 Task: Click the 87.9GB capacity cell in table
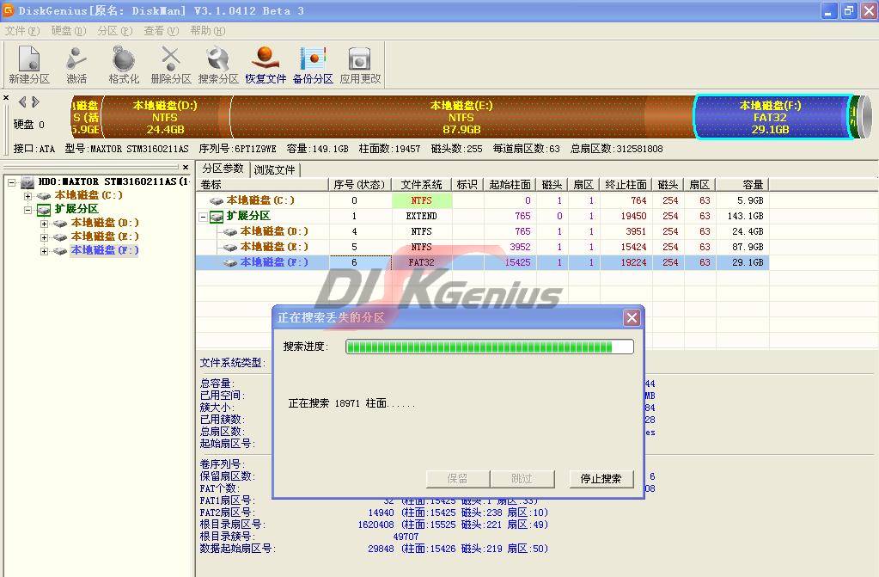coord(742,247)
